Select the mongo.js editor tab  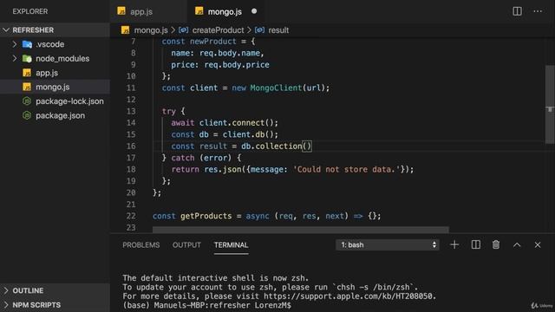pos(225,11)
